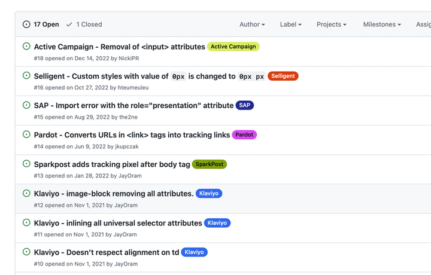Click open-issue icon beside Pardot Converts URLs issue

[x=26, y=135]
